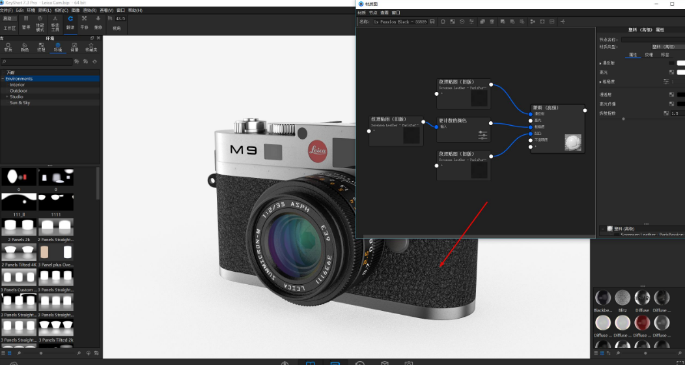The height and width of the screenshot is (365, 685).
Task: Select the '2 Panels 2k' environment thumbnail
Action: point(19,229)
